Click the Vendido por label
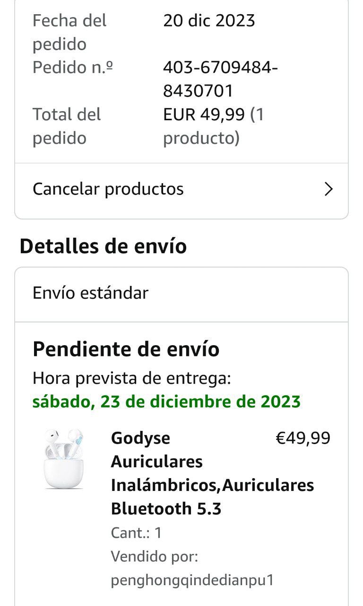The height and width of the screenshot is (606, 363). [x=154, y=557]
